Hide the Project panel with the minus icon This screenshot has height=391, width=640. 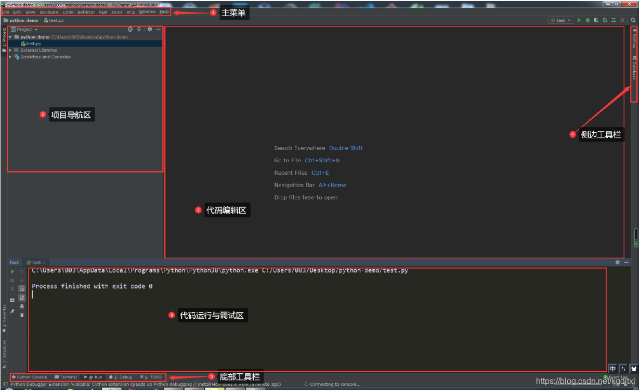[159, 29]
